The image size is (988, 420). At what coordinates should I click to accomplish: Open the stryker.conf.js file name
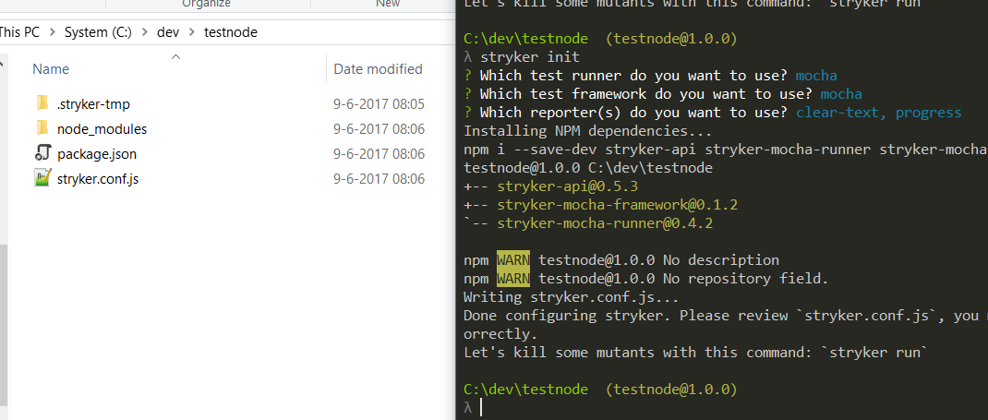point(98,179)
